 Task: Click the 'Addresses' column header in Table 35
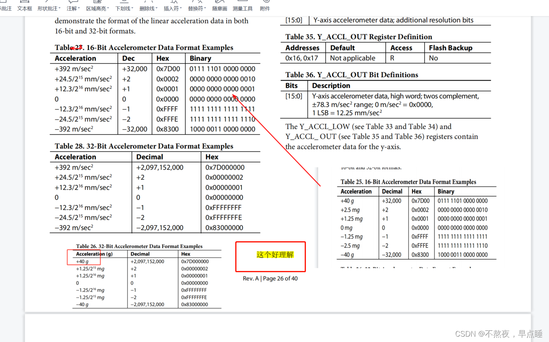[302, 48]
